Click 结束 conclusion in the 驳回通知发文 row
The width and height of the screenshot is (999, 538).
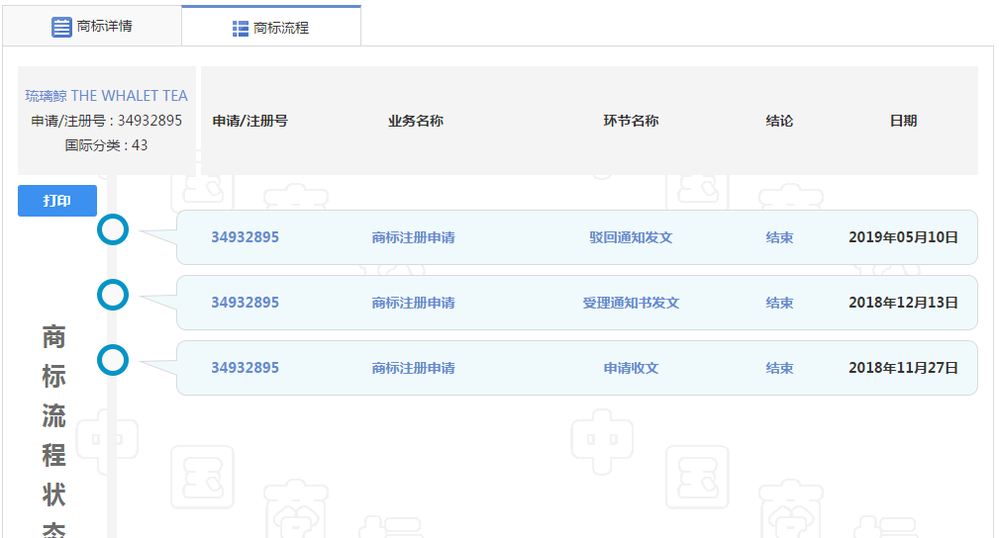[x=779, y=237]
